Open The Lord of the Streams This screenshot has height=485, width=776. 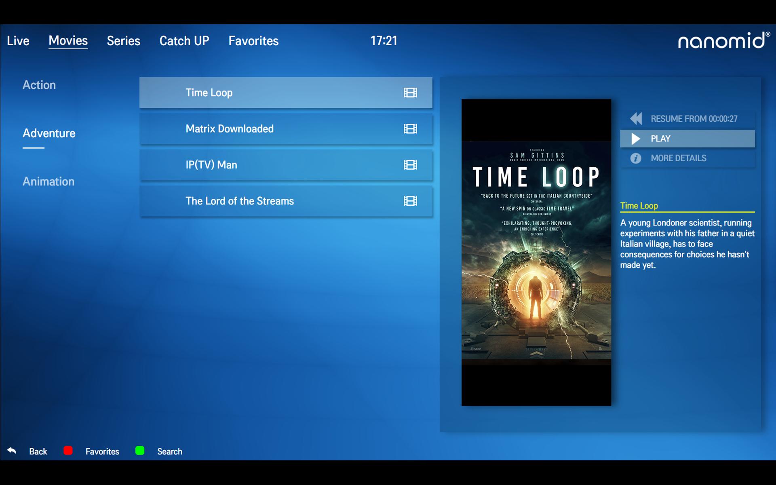click(286, 201)
